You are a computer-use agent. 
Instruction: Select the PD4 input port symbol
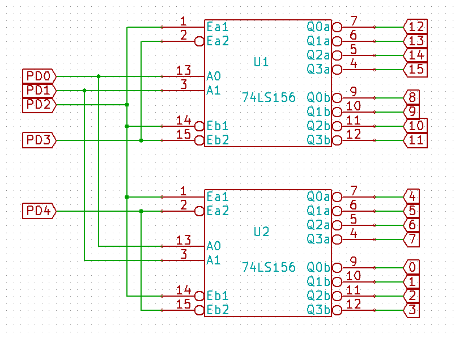coord(37,211)
